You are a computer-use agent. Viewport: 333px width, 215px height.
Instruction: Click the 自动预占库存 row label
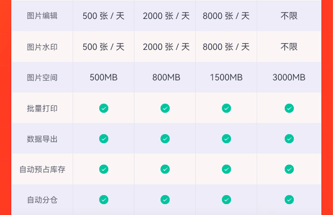pos(42,169)
